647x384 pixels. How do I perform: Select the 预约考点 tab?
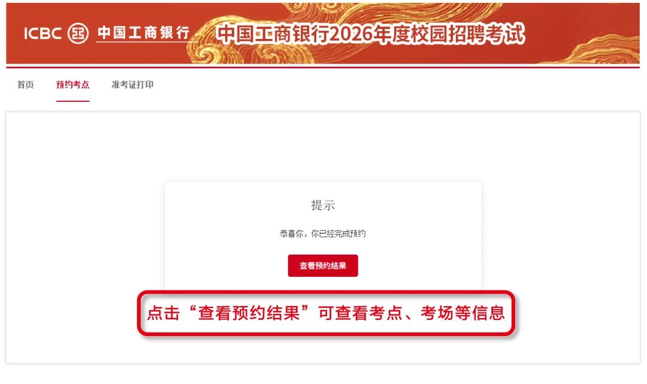point(72,84)
